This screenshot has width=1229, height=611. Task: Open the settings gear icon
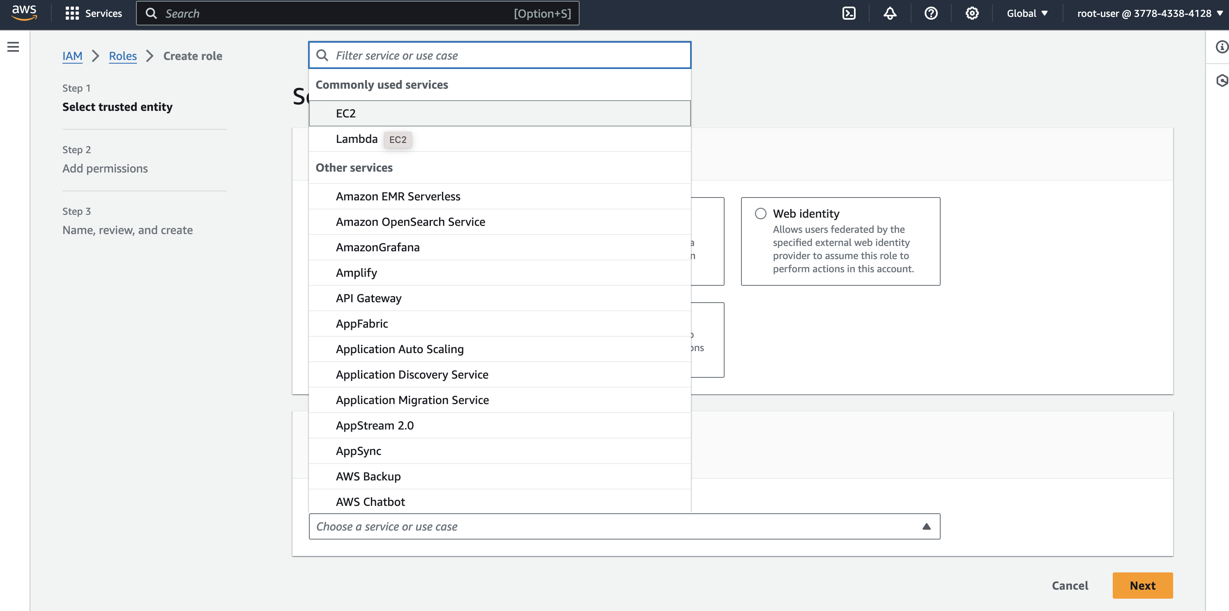972,14
